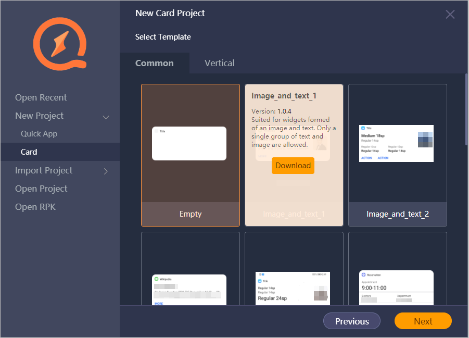Screen dimensions: 469x338
Task: Select Open Project in the sidebar
Action: [x=41, y=189]
